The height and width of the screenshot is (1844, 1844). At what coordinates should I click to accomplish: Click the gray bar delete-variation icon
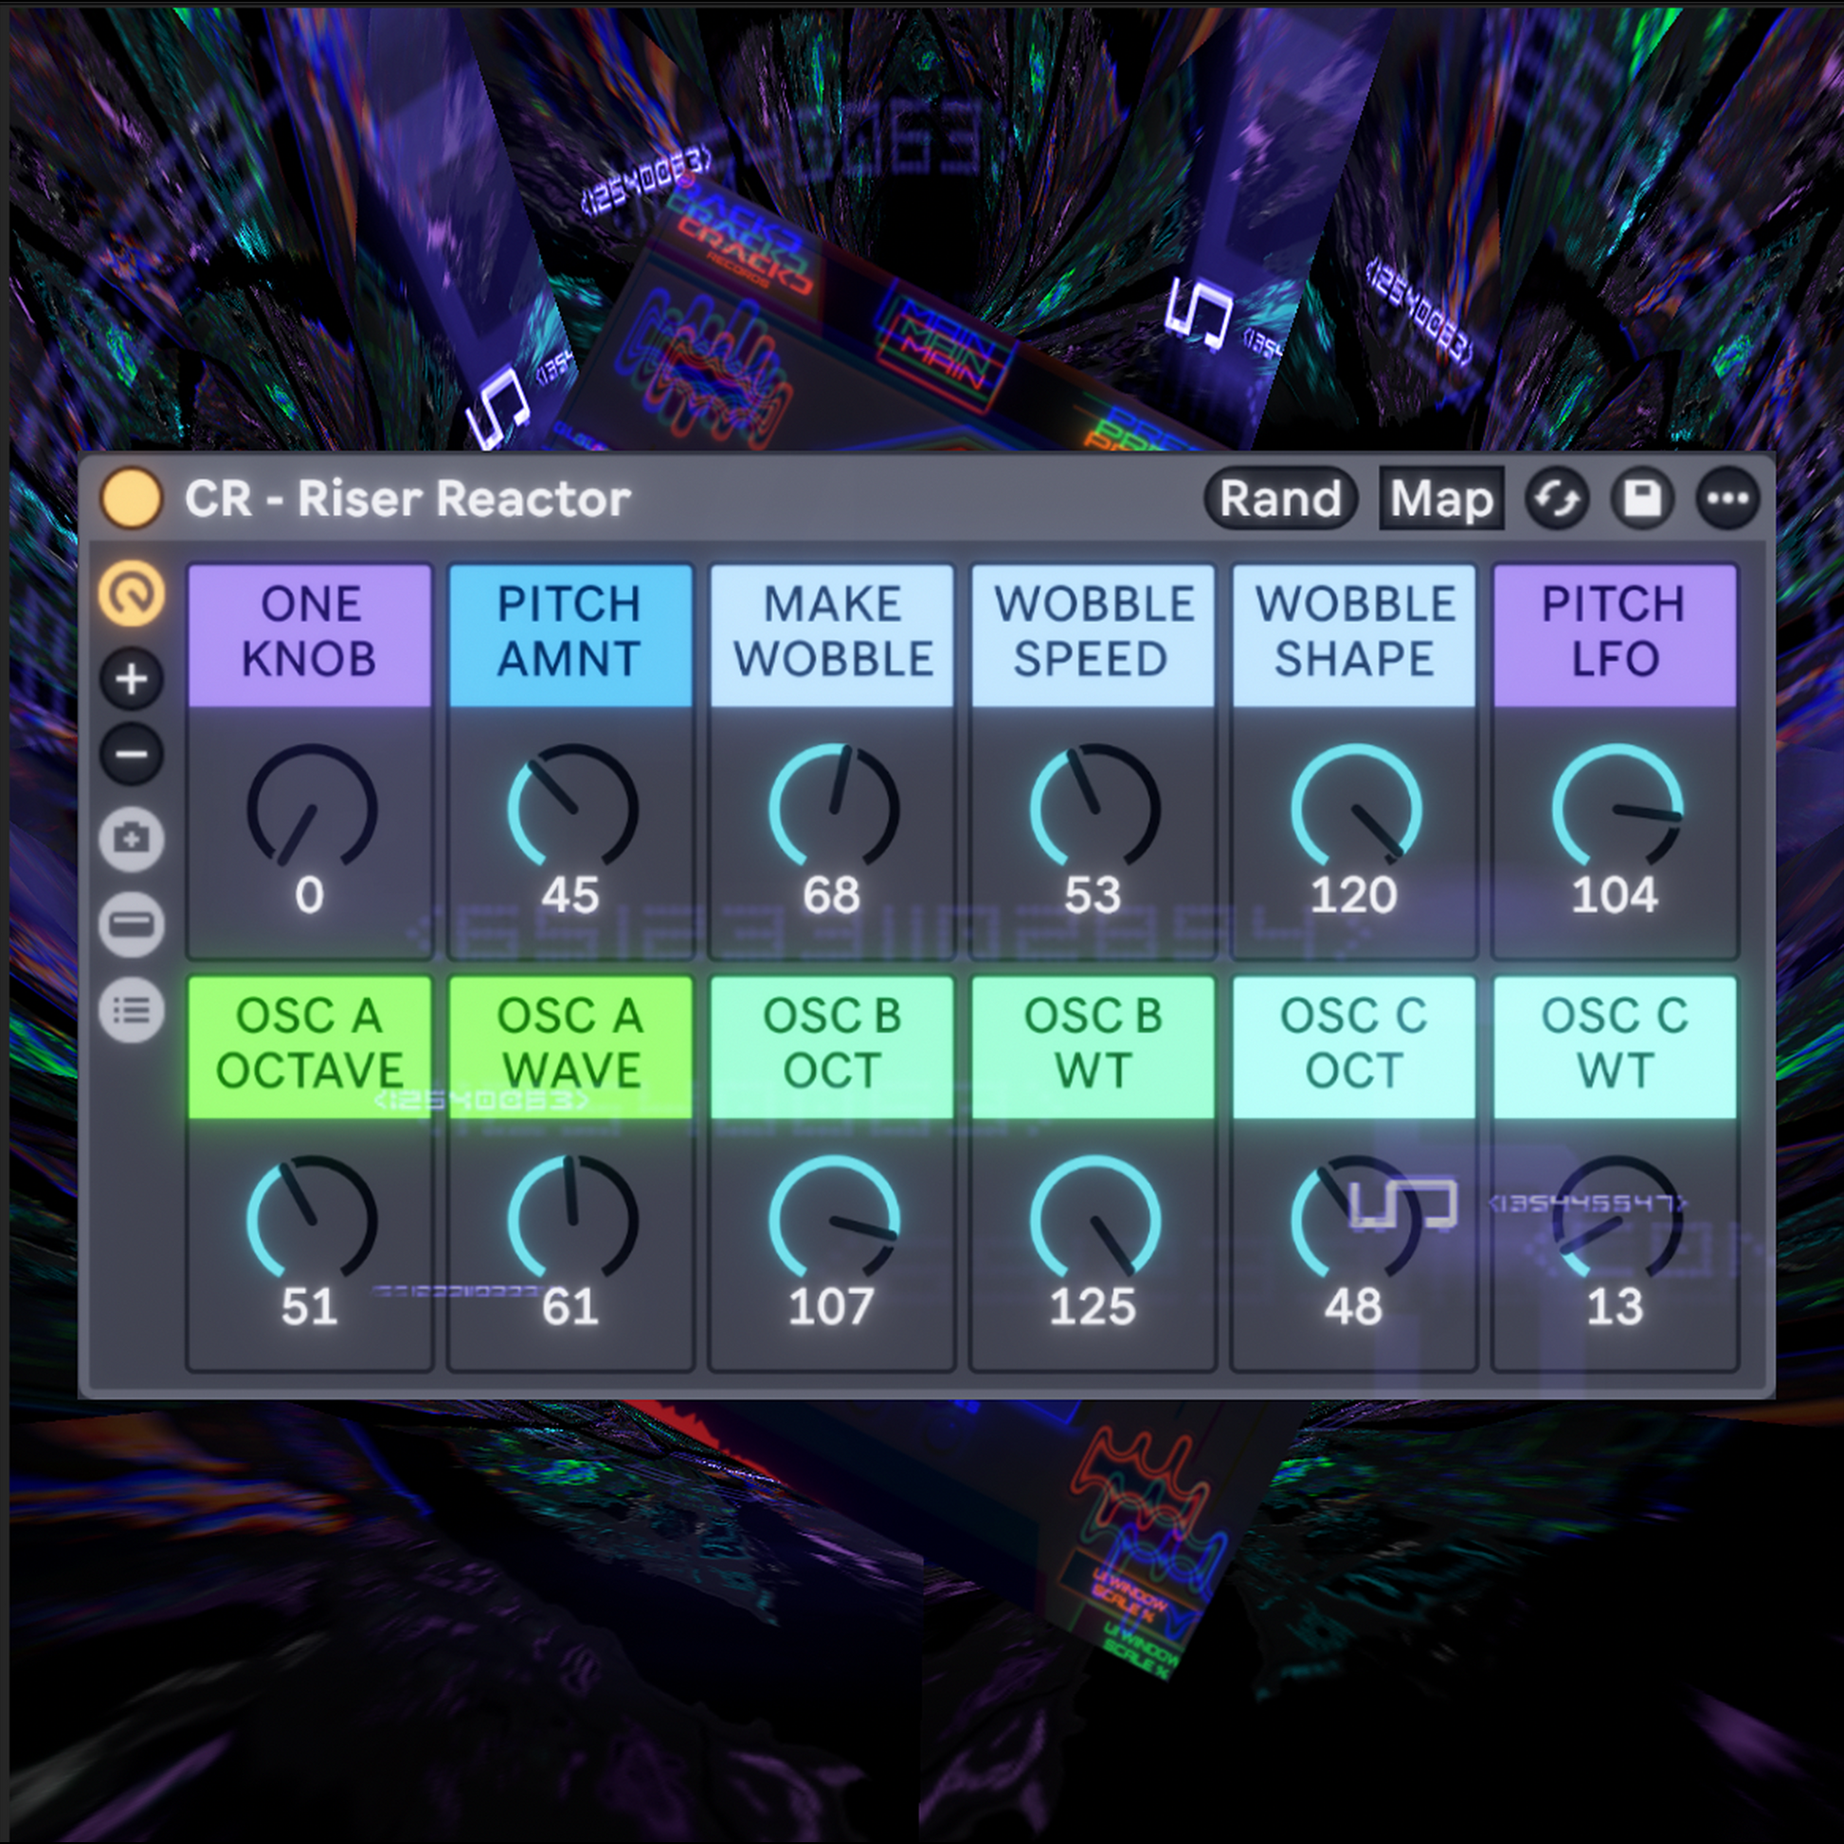132,924
